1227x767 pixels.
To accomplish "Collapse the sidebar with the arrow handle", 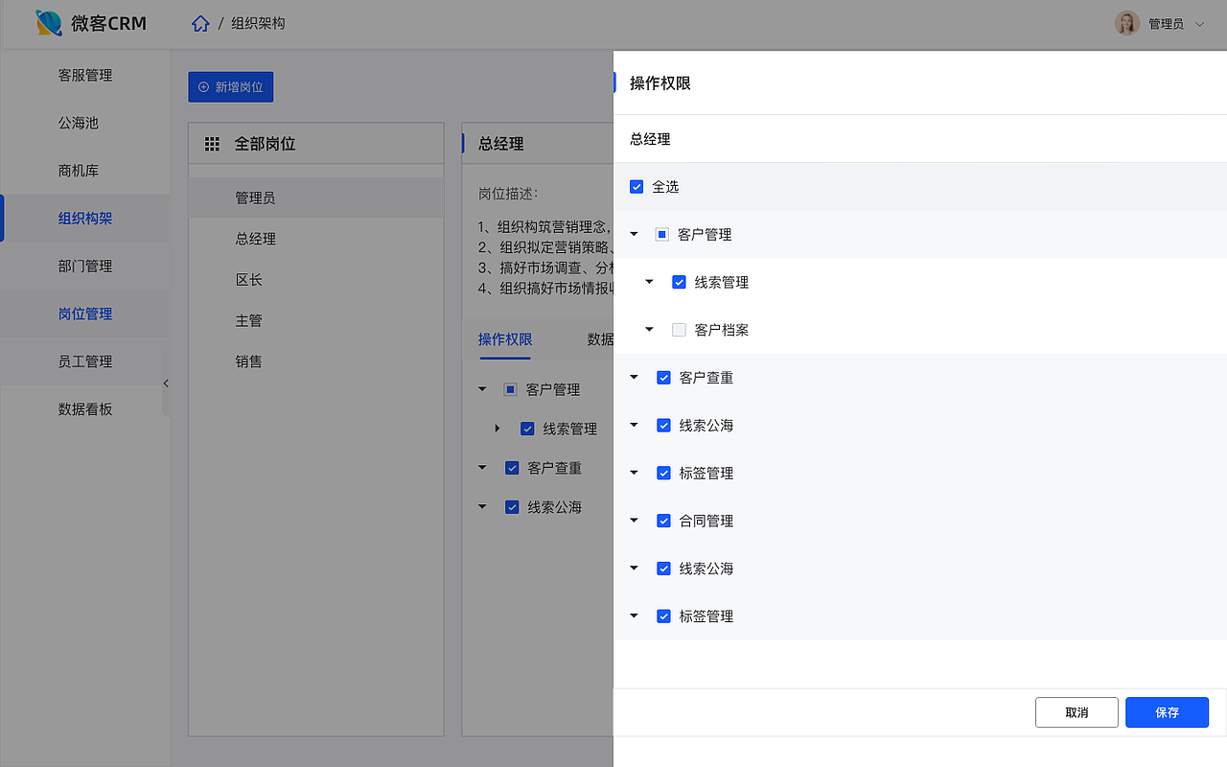I will pyautogui.click(x=166, y=383).
